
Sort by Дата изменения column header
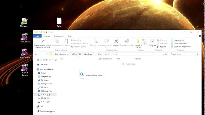click(x=106, y=59)
